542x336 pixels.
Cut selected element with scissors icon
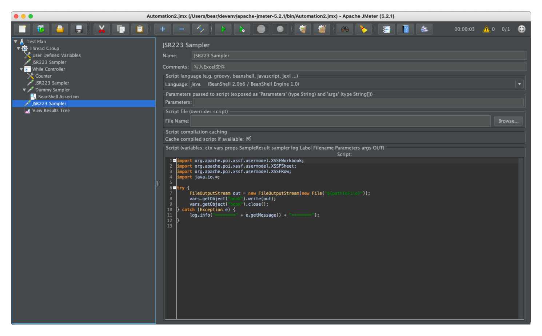102,29
